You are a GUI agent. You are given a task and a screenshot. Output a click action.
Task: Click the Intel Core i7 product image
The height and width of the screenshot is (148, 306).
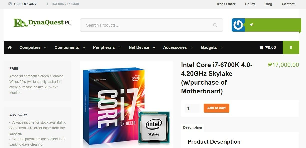coord(126,104)
